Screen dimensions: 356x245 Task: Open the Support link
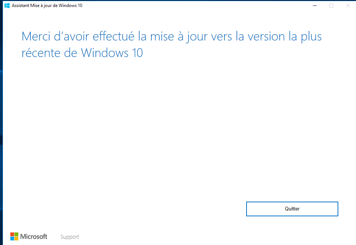pos(70,237)
